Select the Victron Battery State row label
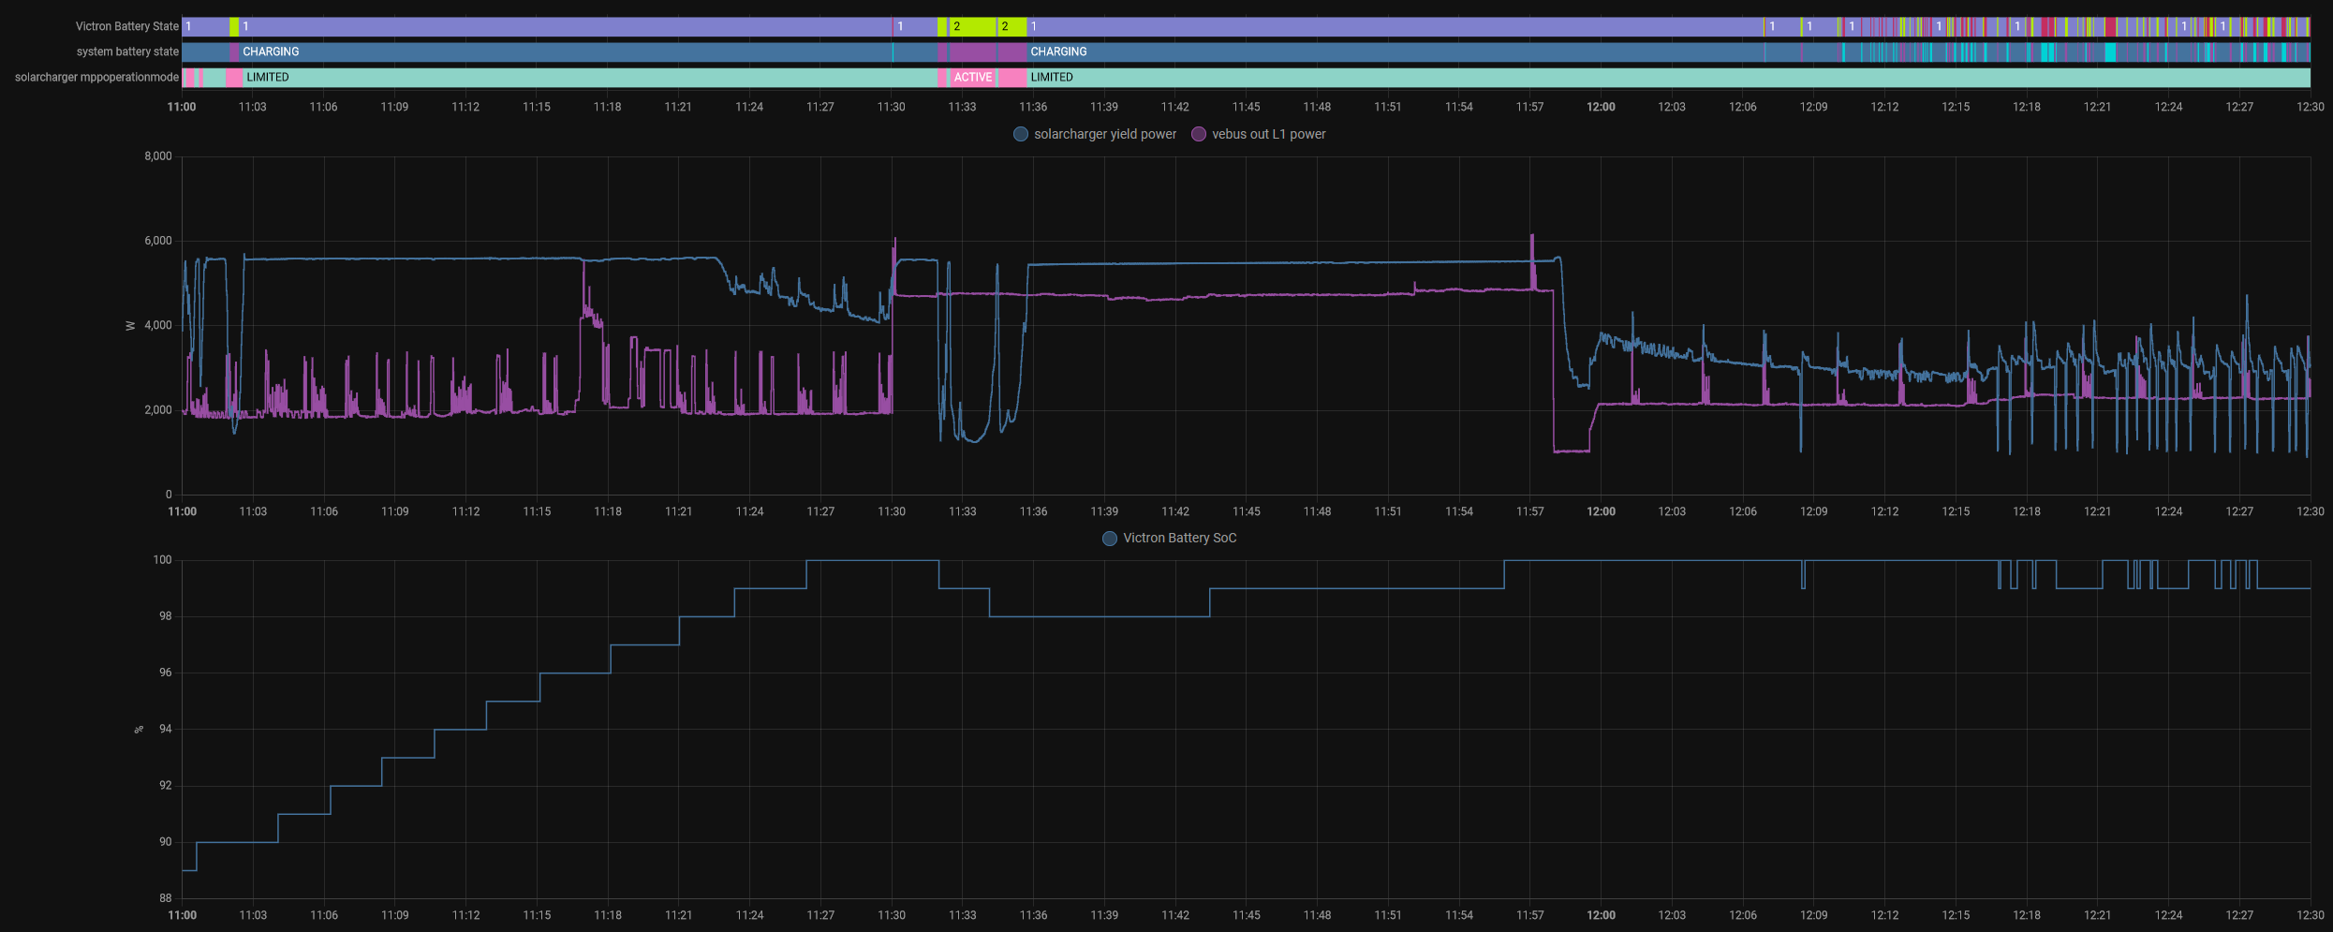Screen dimensions: 2333x932 (126, 26)
